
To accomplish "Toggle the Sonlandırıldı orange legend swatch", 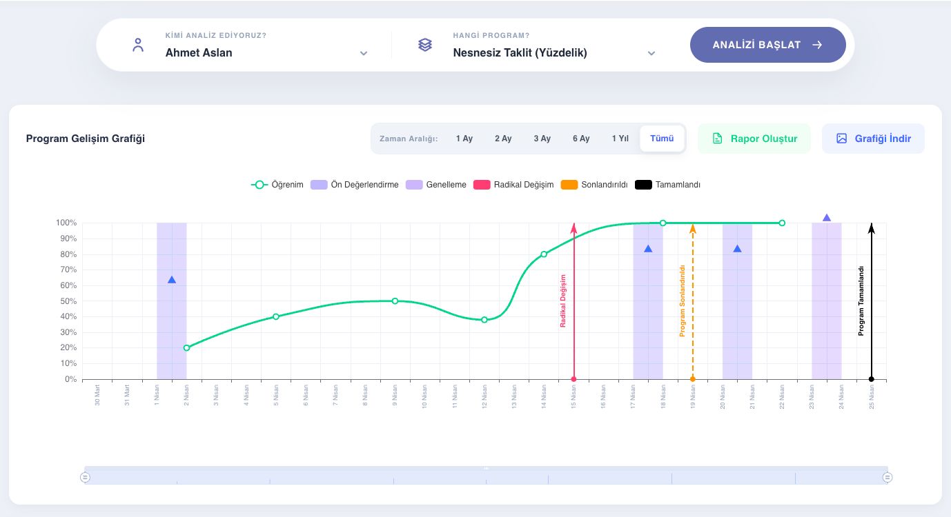I will point(569,185).
